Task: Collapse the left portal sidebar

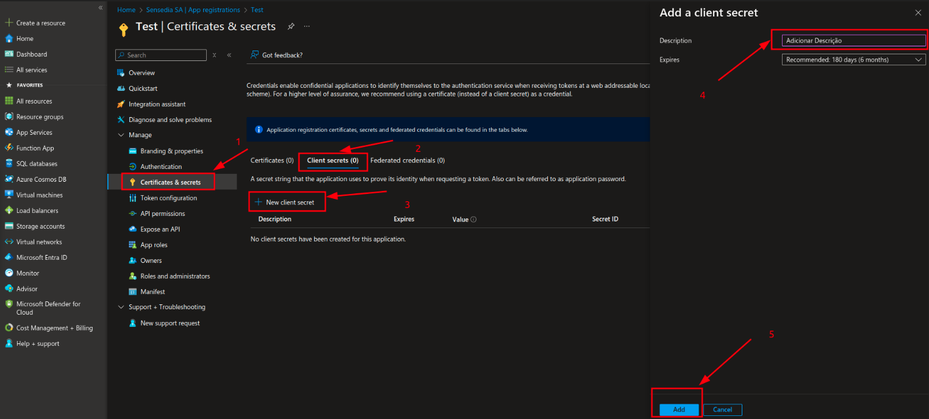Action: 101,7
